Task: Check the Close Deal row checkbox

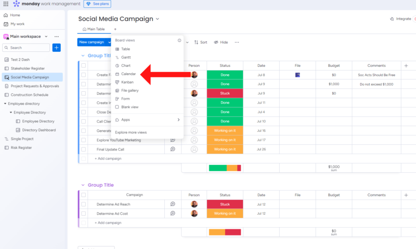Action: coord(84,112)
